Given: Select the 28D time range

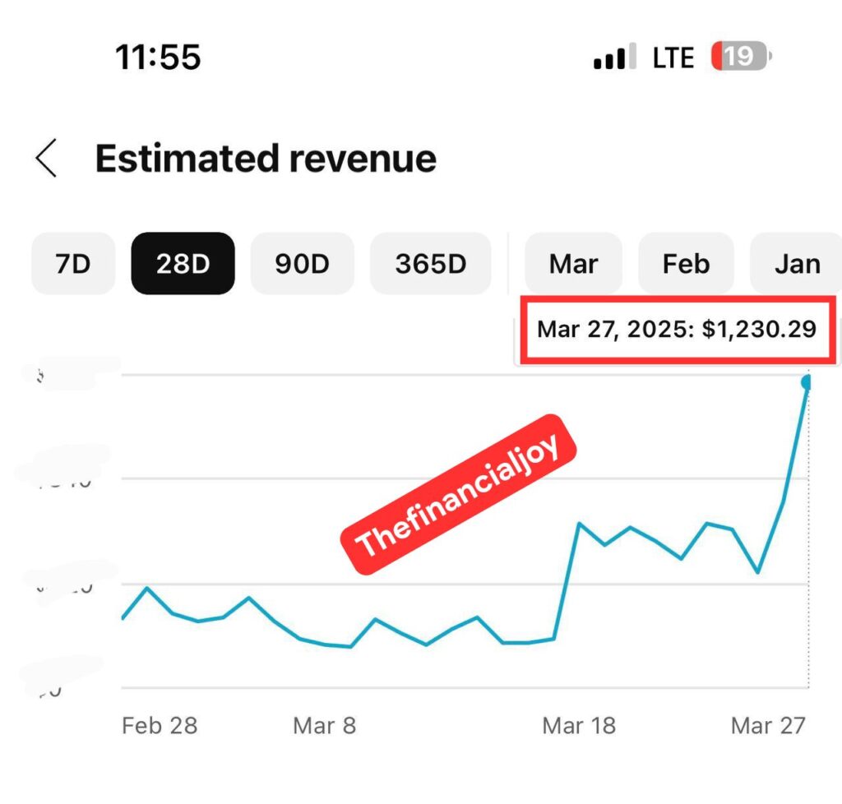Looking at the screenshot, I should pos(183,264).
